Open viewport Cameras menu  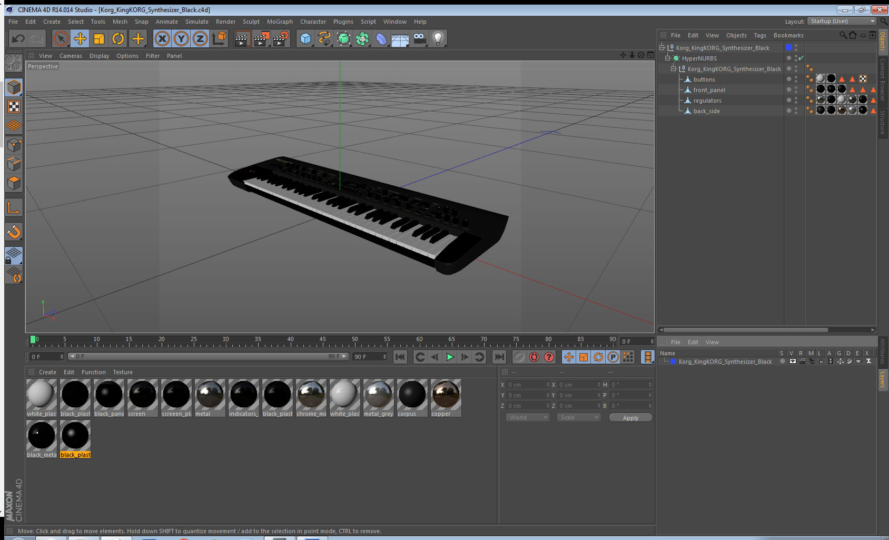pos(71,56)
